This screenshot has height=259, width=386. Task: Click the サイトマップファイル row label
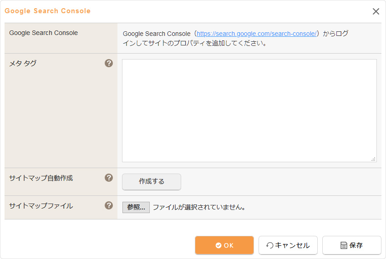(41, 206)
